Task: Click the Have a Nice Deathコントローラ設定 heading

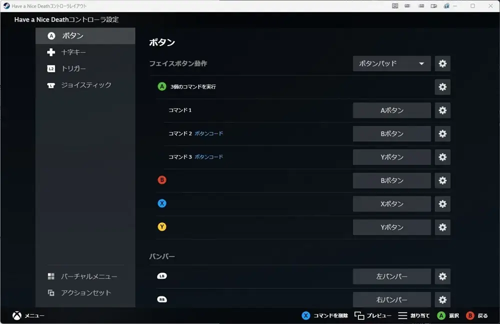Action: pyautogui.click(x=66, y=19)
